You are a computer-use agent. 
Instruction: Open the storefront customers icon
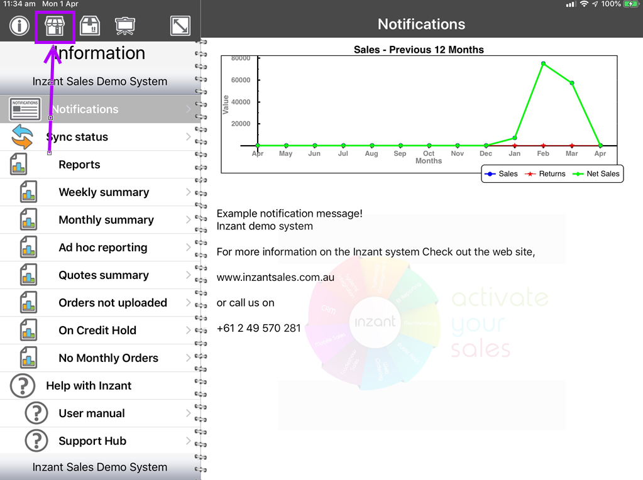(x=55, y=26)
